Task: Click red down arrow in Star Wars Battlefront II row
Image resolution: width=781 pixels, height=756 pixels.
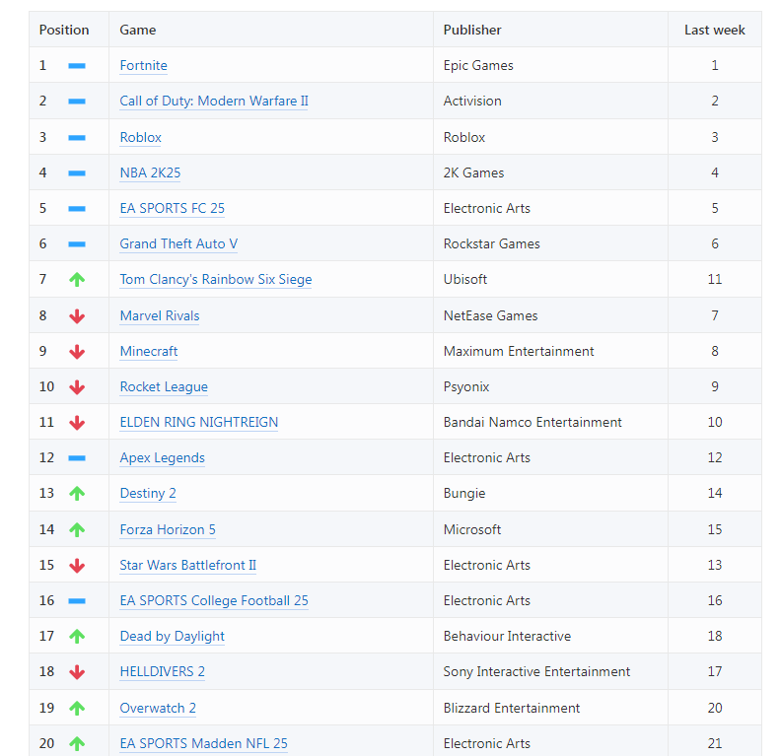Action: tap(77, 566)
